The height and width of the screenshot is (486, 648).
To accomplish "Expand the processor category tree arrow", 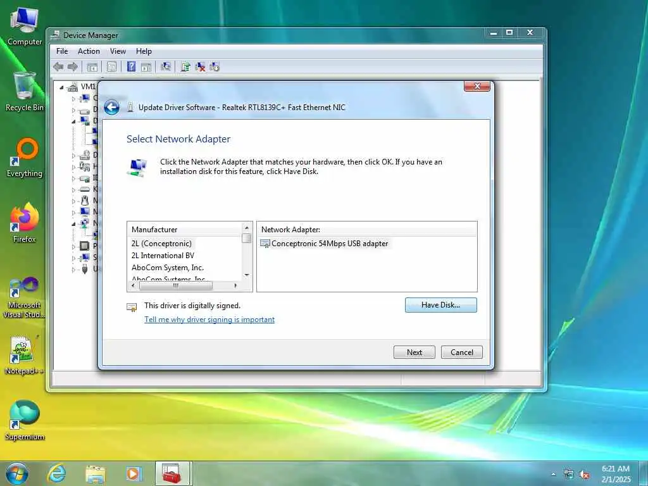I will tap(73, 247).
